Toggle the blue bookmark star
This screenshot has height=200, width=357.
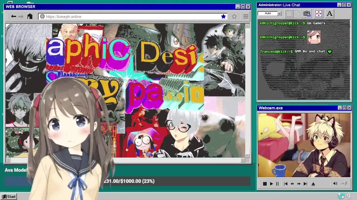223,16
